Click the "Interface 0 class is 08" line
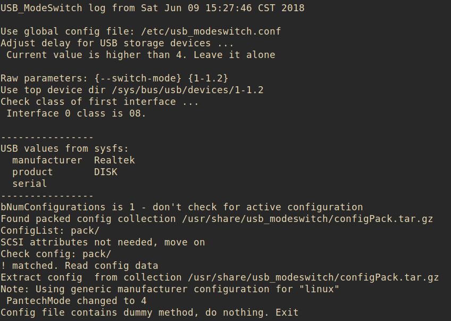Viewport: 451px width, 321px height. [76, 113]
